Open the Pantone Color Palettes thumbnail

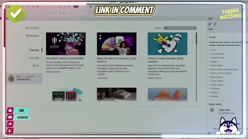point(116,44)
